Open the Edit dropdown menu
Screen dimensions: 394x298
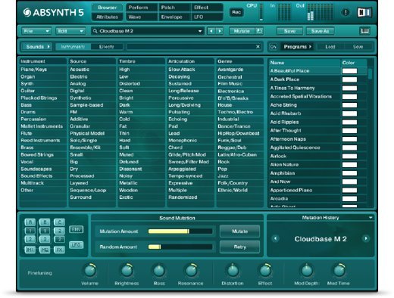pos(70,31)
